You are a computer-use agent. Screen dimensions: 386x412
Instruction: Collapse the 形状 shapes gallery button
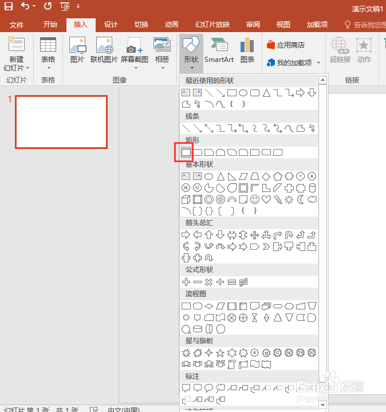(x=191, y=53)
